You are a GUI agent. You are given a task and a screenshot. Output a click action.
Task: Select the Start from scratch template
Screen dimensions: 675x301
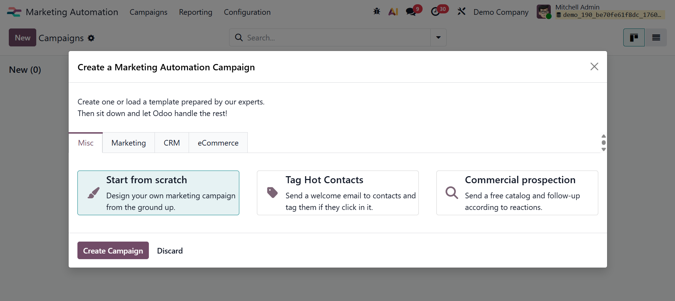158,193
